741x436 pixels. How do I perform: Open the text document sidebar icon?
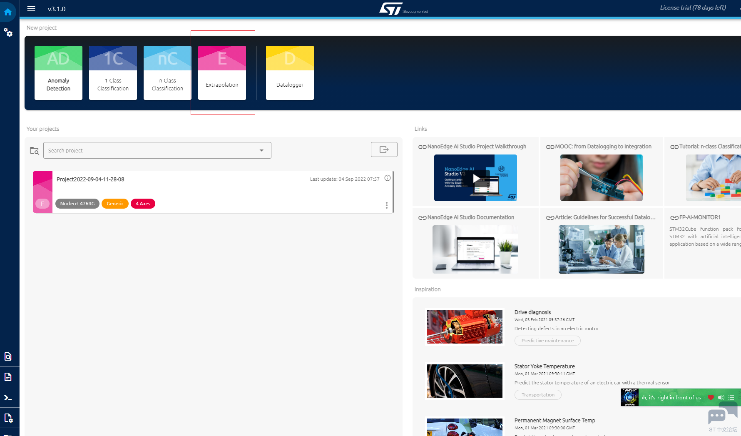[x=8, y=377]
